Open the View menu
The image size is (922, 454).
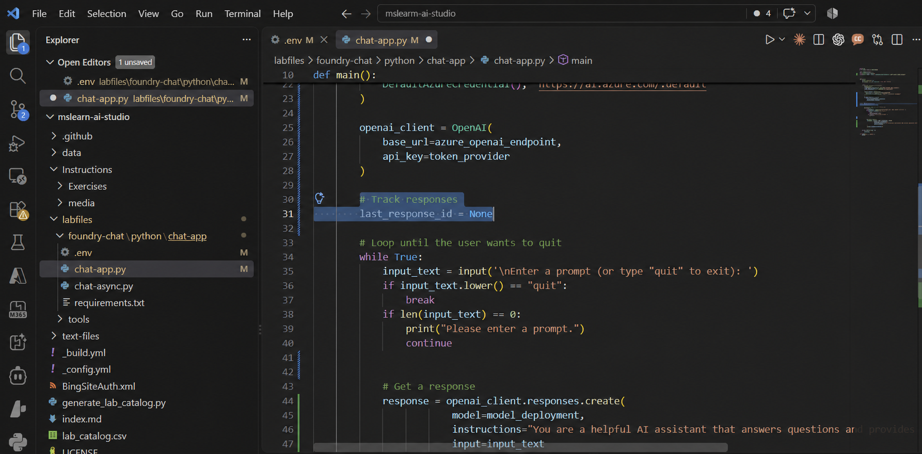pos(148,14)
